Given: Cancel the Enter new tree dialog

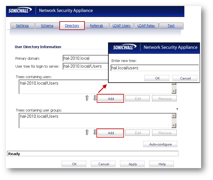Looking at the screenshot, I should [x=185, y=78].
